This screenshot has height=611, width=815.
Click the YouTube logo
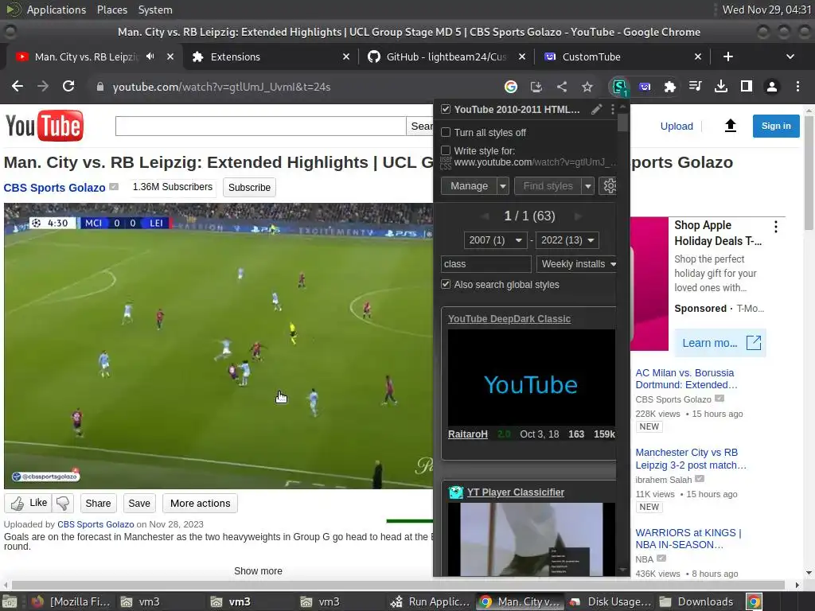[45, 126]
